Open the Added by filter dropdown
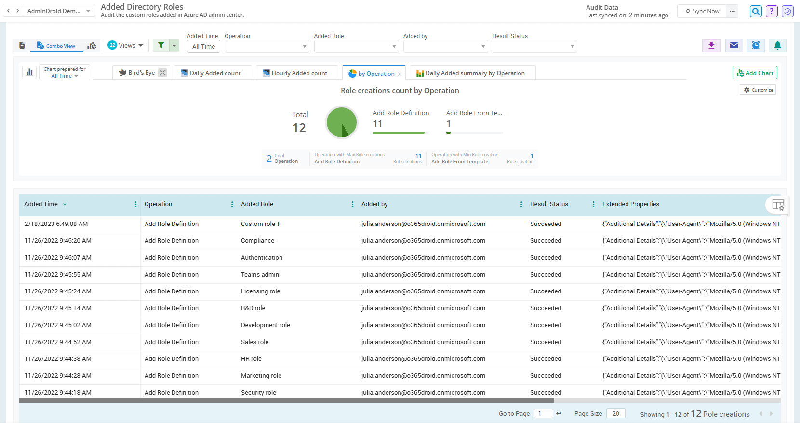 (x=445, y=46)
